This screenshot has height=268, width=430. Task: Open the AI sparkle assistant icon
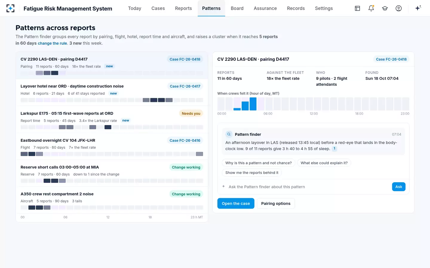click(x=418, y=8)
